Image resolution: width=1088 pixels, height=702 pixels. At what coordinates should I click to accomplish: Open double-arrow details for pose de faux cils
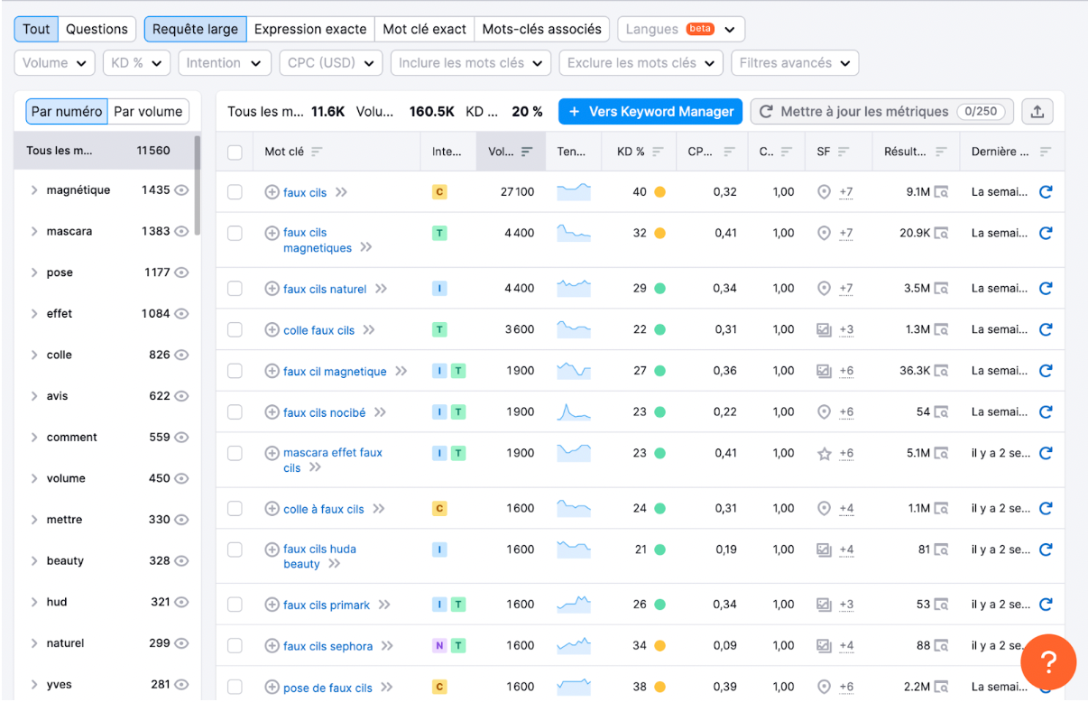tap(386, 688)
